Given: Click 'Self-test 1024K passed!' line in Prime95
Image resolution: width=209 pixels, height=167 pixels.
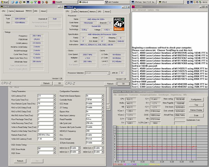Looking at the screenshot, I should click(x=144, y=66).
